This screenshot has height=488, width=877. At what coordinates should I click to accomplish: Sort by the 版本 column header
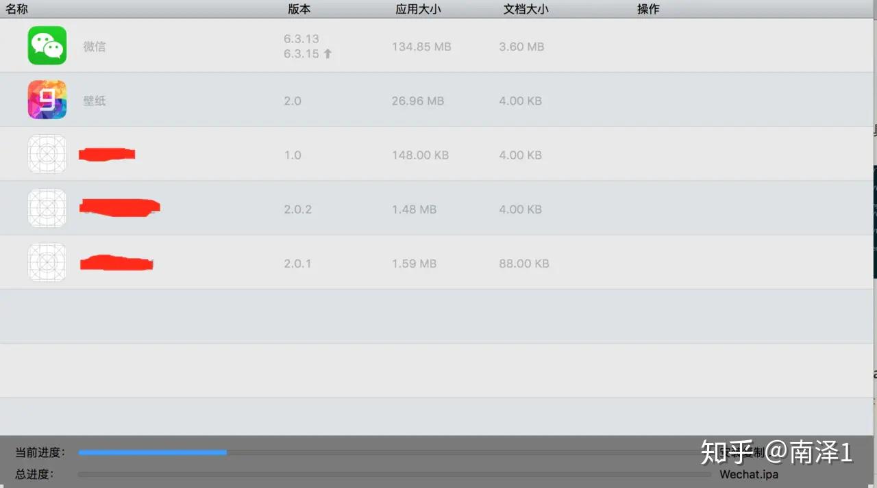point(299,9)
